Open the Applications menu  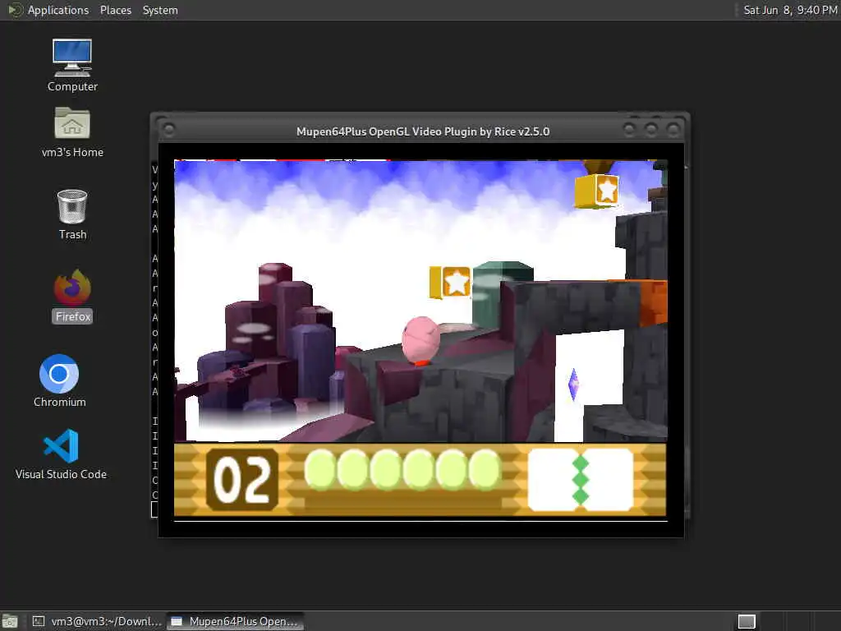click(x=58, y=10)
